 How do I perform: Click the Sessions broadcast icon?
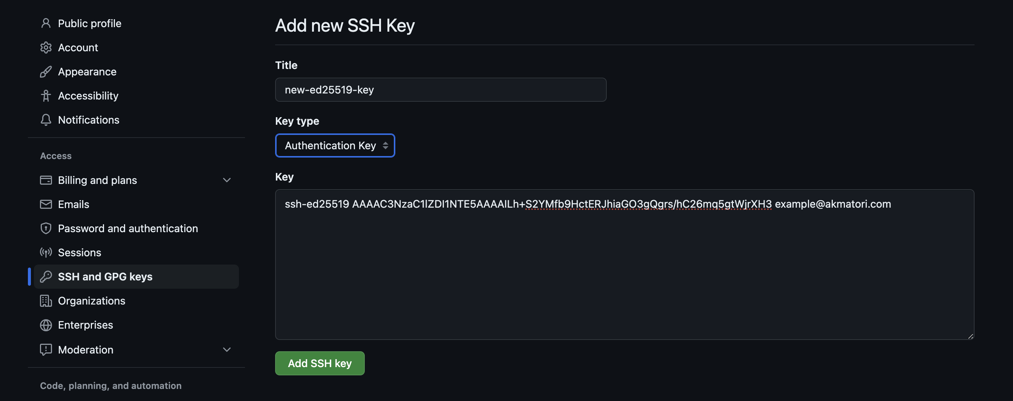tap(46, 253)
